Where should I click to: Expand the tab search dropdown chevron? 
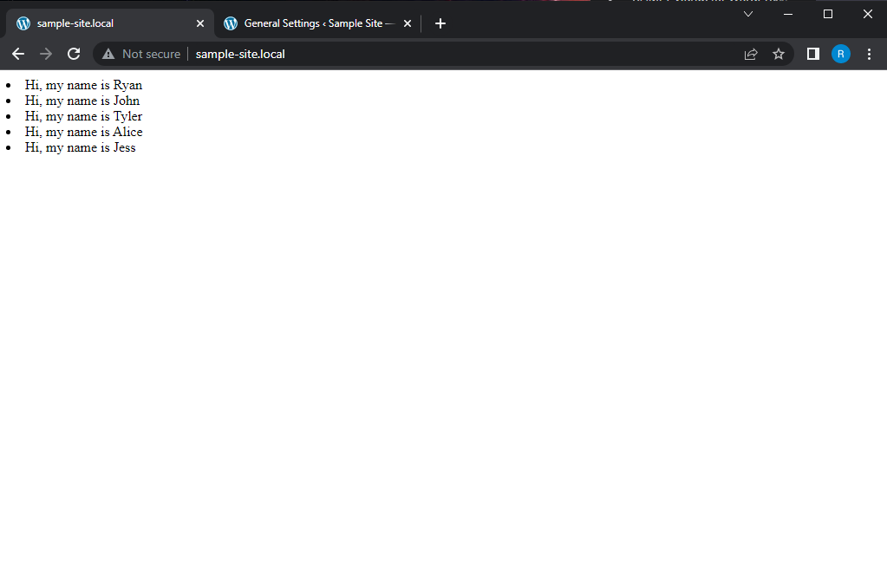tap(748, 14)
